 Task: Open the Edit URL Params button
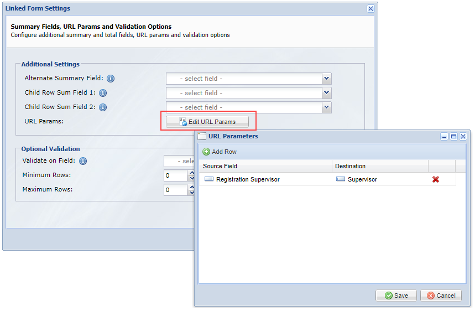(x=207, y=122)
